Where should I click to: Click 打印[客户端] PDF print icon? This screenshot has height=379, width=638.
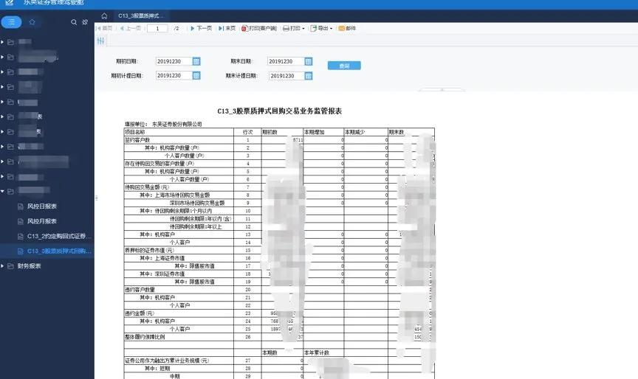[x=244, y=29]
